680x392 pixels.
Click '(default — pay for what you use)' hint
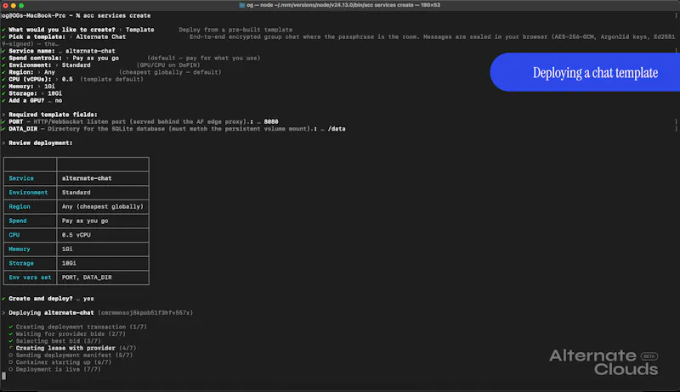point(204,58)
